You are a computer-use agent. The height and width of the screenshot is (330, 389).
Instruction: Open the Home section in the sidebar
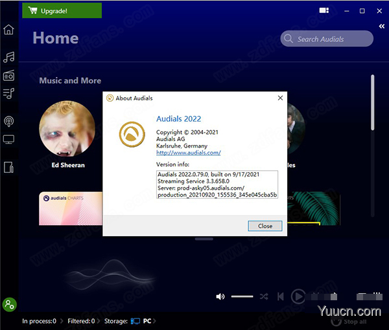[8, 30]
